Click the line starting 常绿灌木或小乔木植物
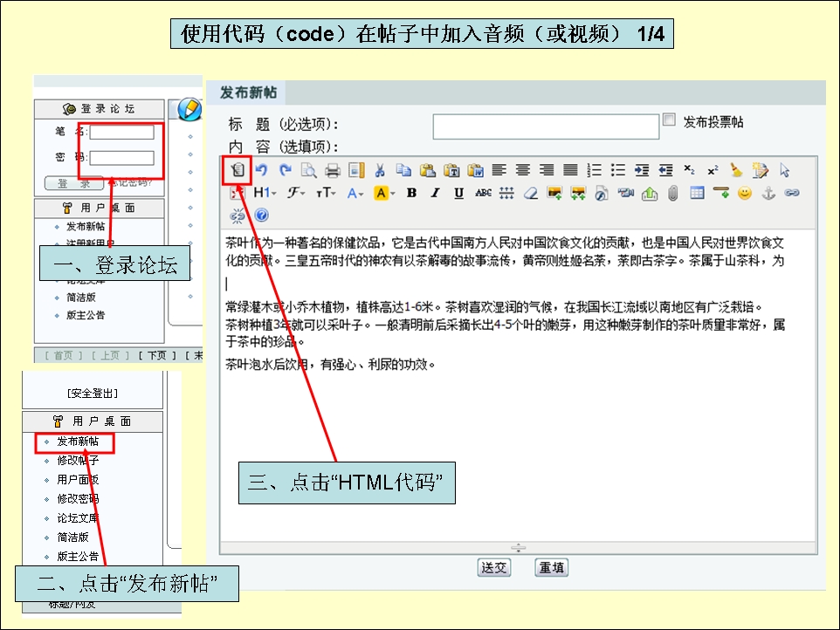Screen dimensions: 840x630 point(493,306)
